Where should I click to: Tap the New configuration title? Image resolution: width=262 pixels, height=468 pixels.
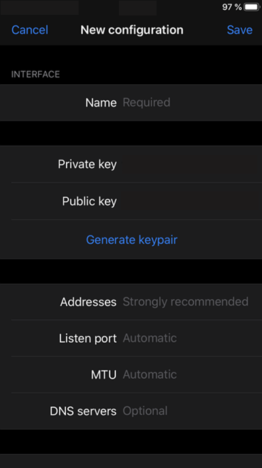132,30
